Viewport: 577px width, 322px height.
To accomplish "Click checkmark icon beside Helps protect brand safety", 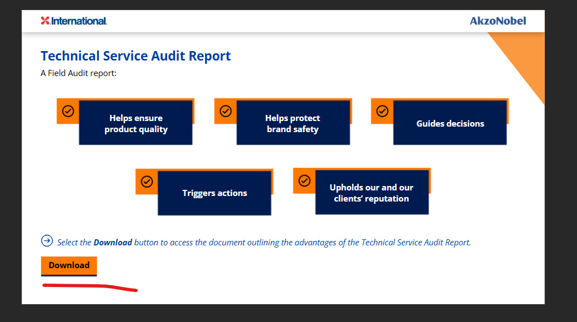I will point(225,111).
